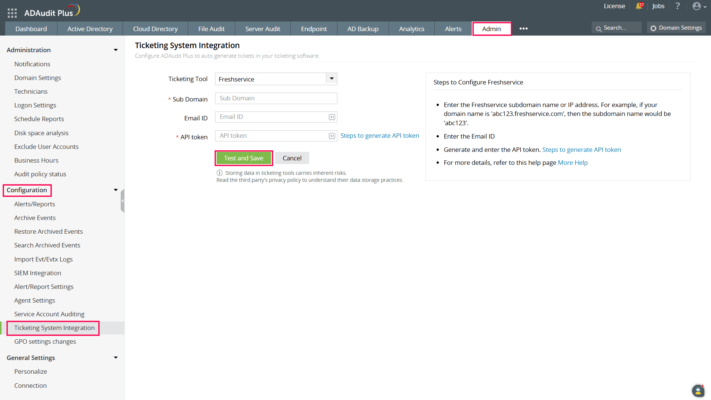The width and height of the screenshot is (711, 400).
Task: Collapse the General Settings section
Action: [116, 358]
